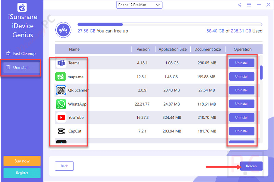Uninstall the Teams app

(x=242, y=63)
